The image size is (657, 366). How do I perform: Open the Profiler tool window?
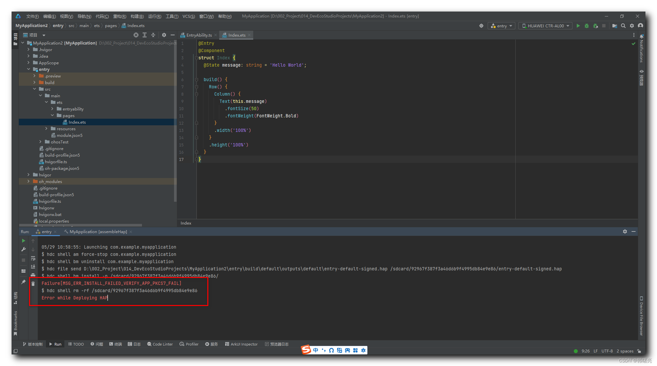point(189,344)
